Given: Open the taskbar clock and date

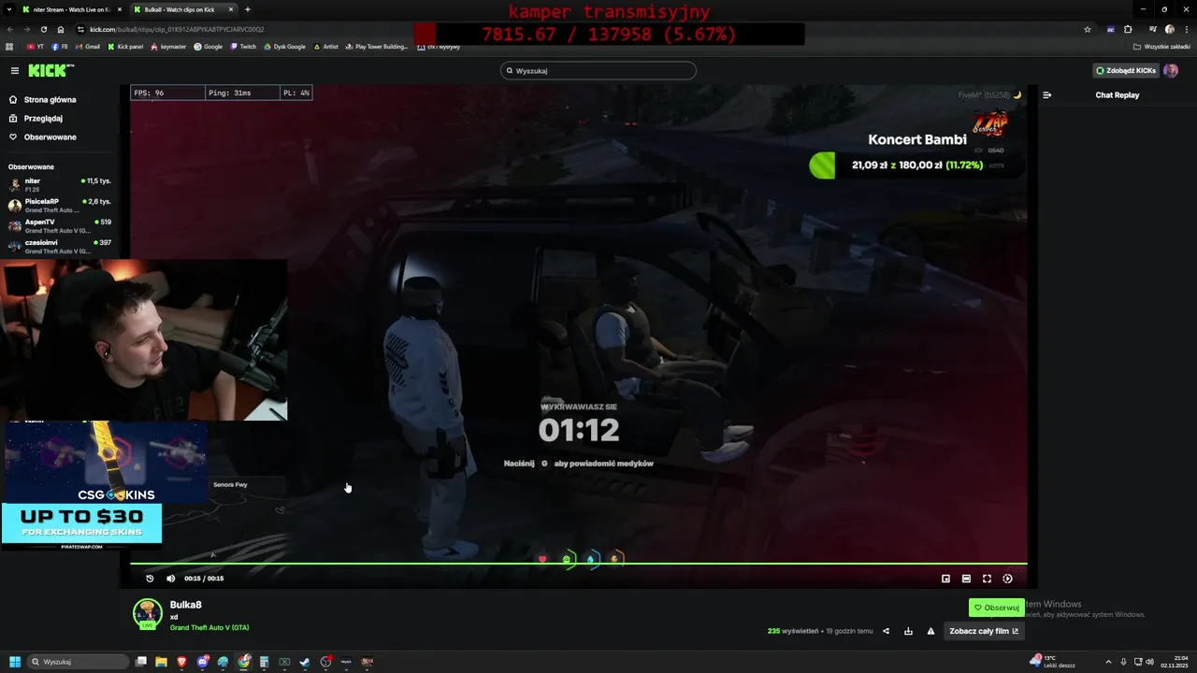Looking at the screenshot, I should (1175, 662).
